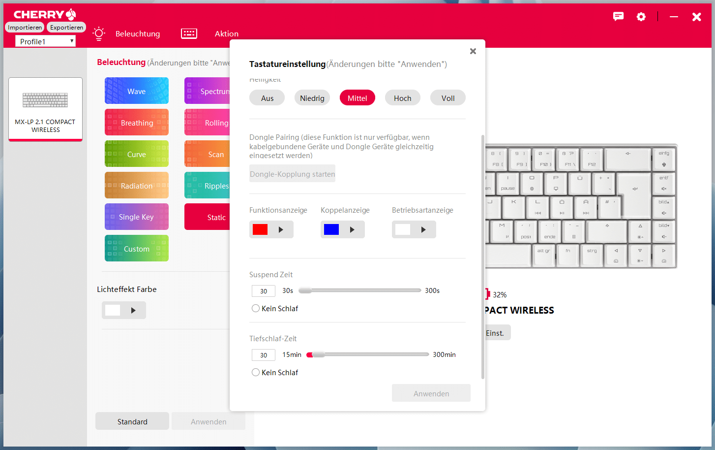Open settings via the gear icon
This screenshot has width=715, height=450.
[641, 17]
